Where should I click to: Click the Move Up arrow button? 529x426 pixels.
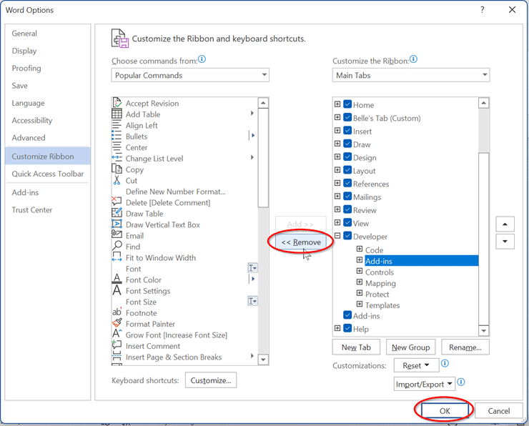point(505,224)
